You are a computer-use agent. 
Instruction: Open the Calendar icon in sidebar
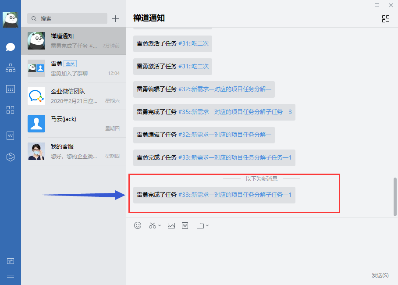pyautogui.click(x=11, y=89)
